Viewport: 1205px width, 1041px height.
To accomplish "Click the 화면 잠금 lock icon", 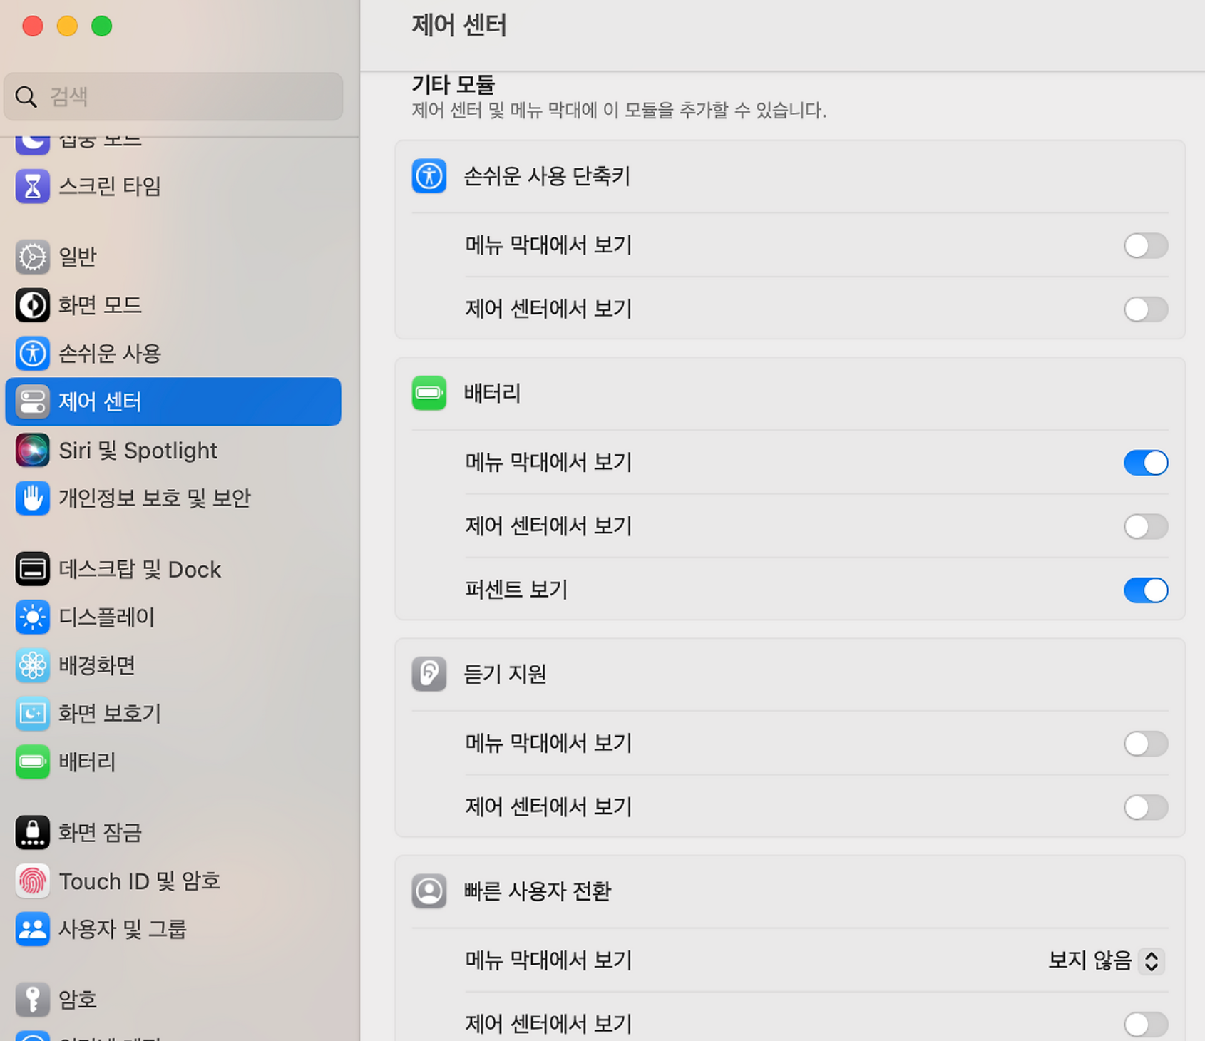I will pos(32,832).
